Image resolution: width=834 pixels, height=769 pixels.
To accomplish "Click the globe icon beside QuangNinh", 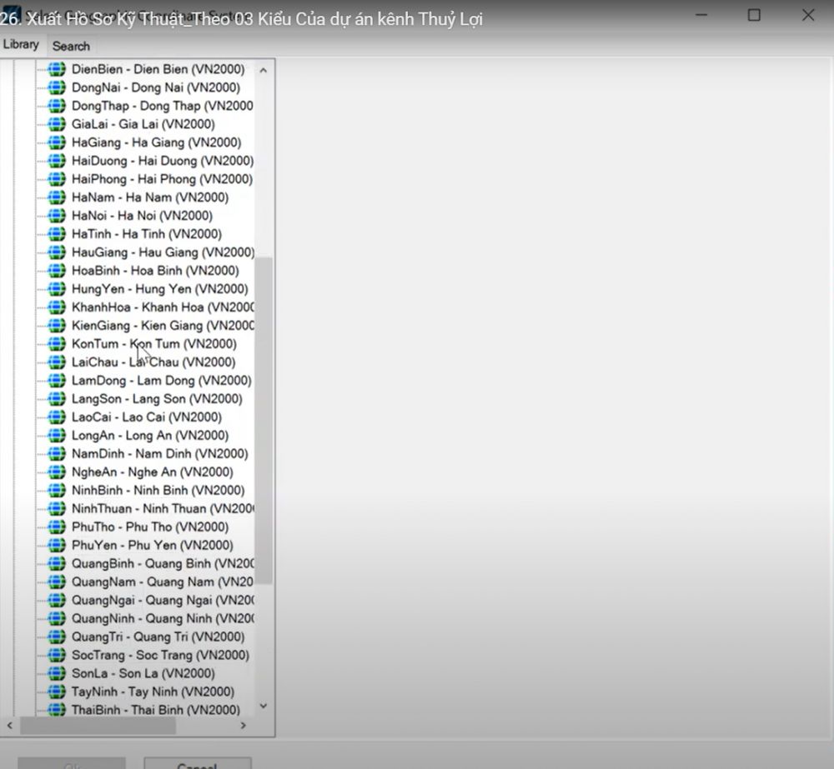I will coord(57,619).
